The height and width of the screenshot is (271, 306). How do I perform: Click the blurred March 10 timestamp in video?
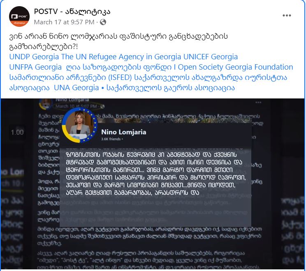78,106
